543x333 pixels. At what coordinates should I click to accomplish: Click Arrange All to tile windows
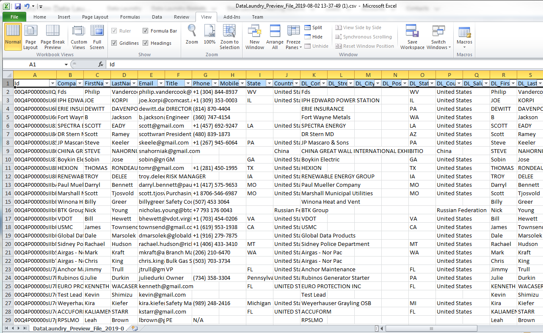pyautogui.click(x=275, y=37)
